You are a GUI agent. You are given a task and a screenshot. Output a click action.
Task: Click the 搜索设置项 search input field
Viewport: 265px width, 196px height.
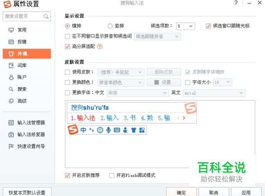coord(27,16)
